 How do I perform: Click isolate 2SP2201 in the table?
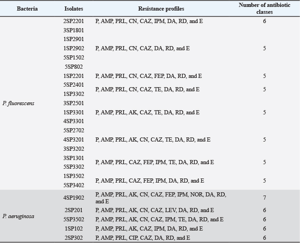coord(74,21)
